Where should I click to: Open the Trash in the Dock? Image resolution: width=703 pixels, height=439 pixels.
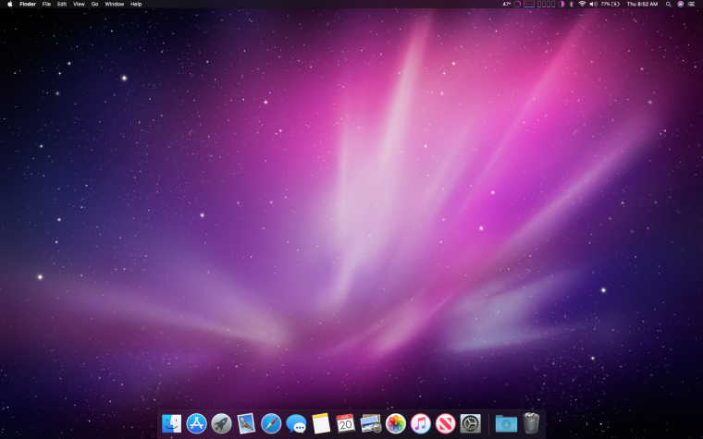(x=531, y=423)
